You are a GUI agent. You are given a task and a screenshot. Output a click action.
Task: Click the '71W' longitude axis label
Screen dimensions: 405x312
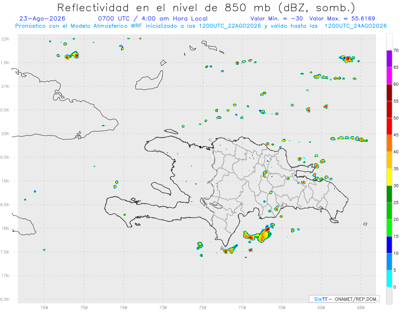242,307
